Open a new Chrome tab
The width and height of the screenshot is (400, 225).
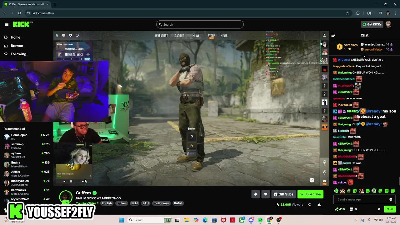point(55,4)
